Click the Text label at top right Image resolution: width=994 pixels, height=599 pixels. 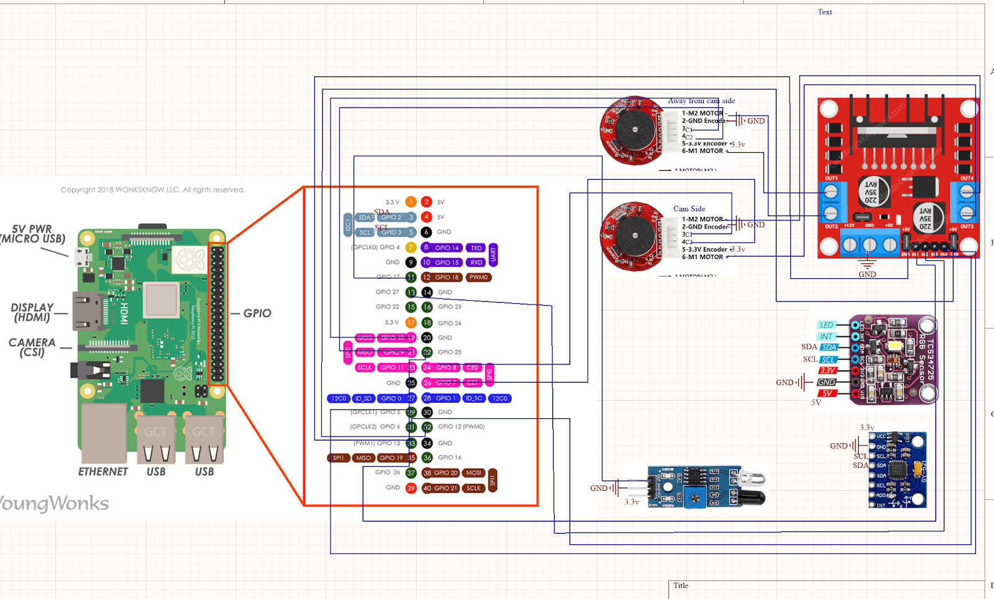click(825, 11)
